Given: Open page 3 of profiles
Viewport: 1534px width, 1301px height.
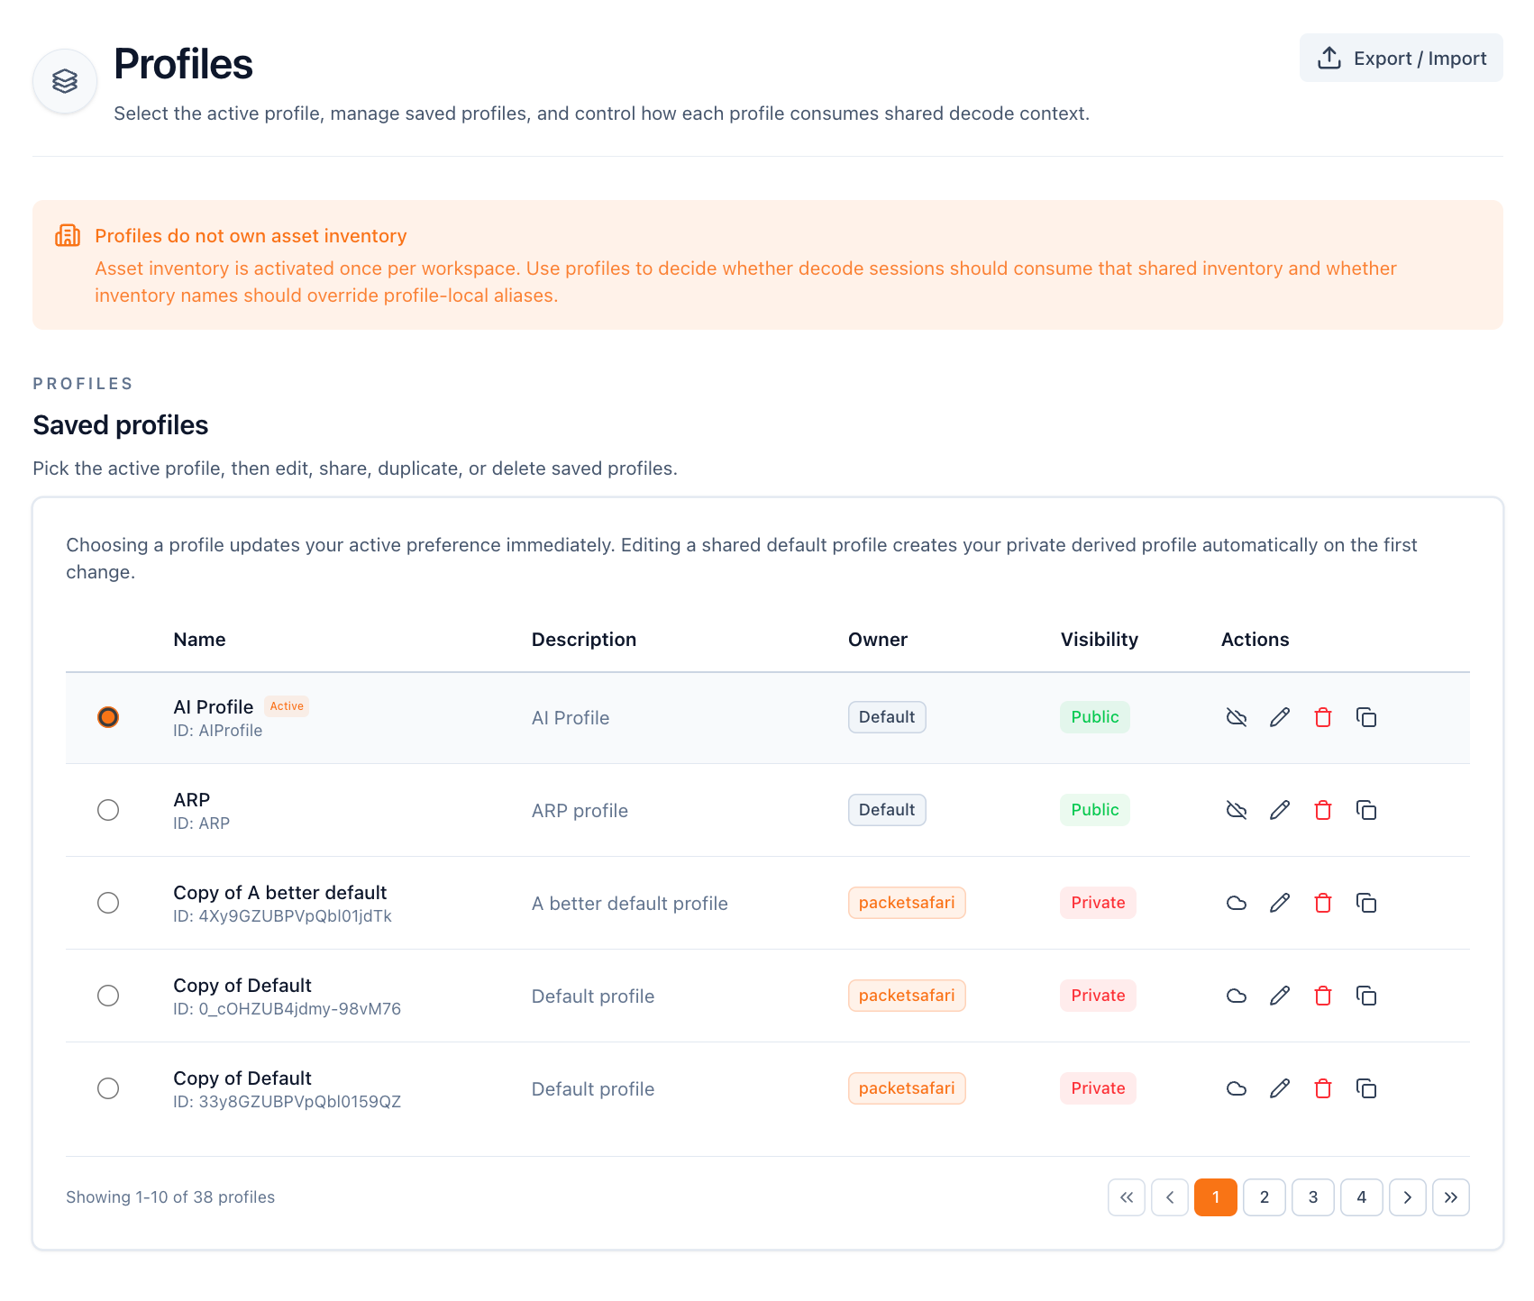Looking at the screenshot, I should click(x=1313, y=1197).
